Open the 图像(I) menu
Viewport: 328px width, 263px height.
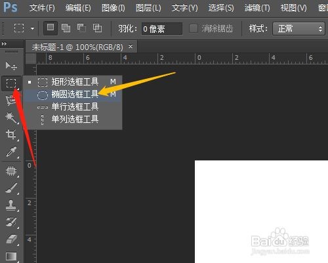point(113,8)
